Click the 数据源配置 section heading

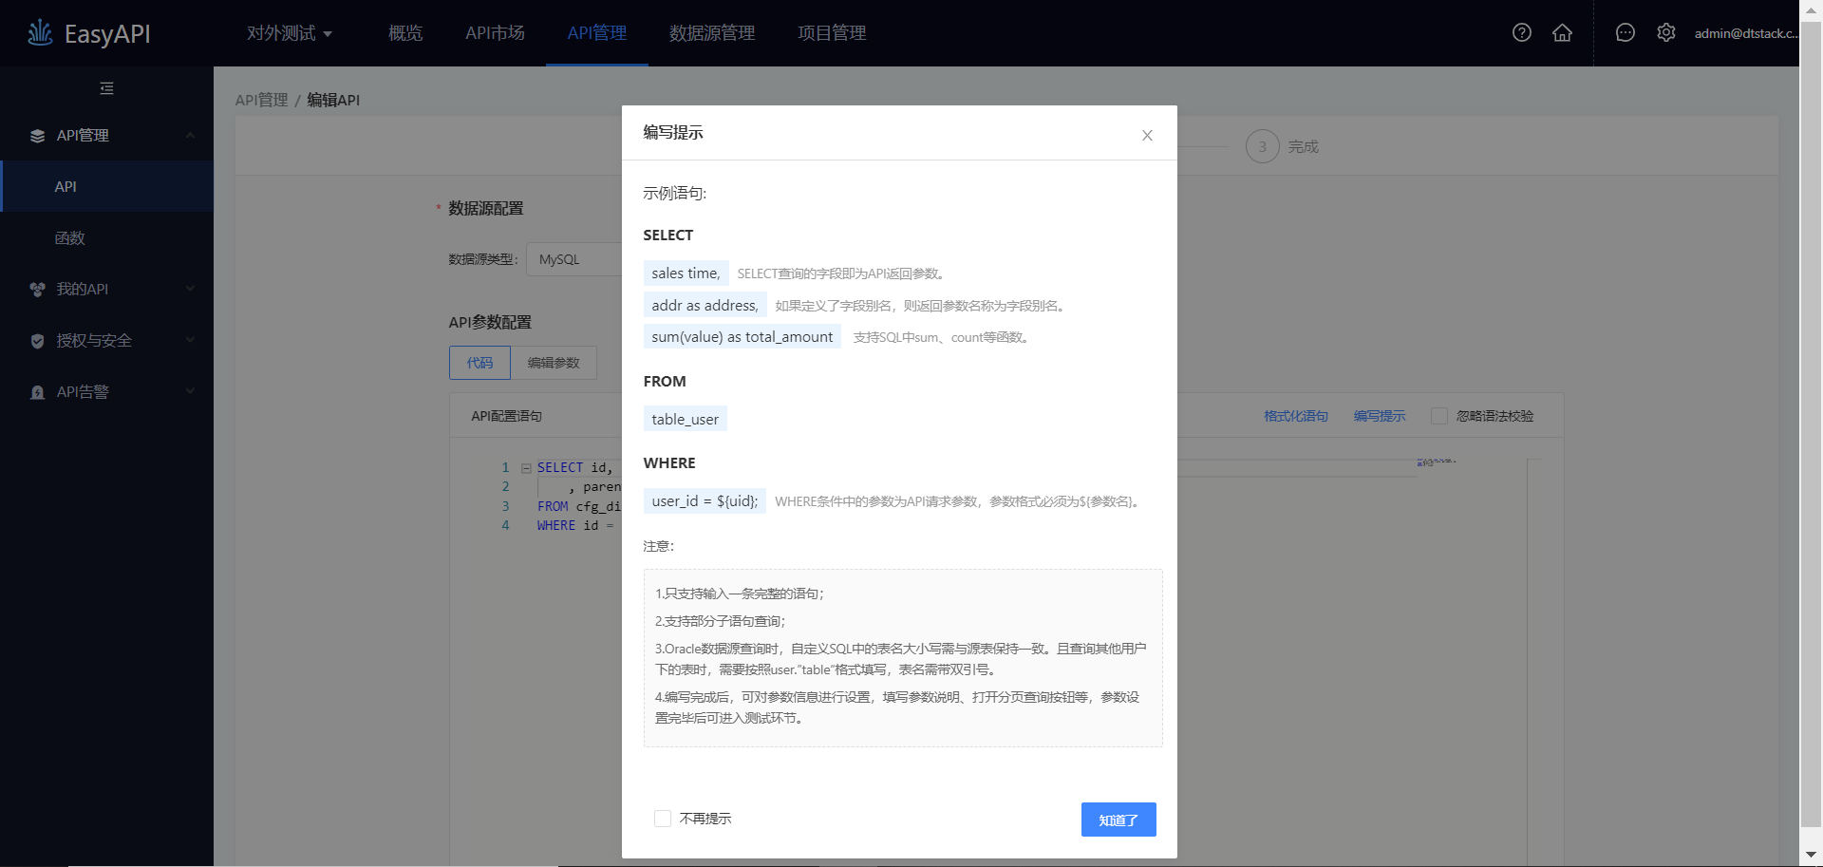click(x=486, y=208)
